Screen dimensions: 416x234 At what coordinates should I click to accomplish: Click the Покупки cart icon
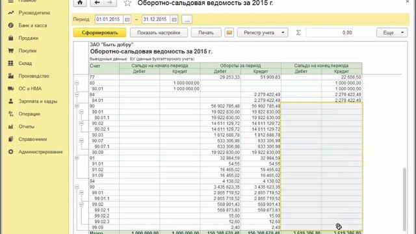(10, 51)
